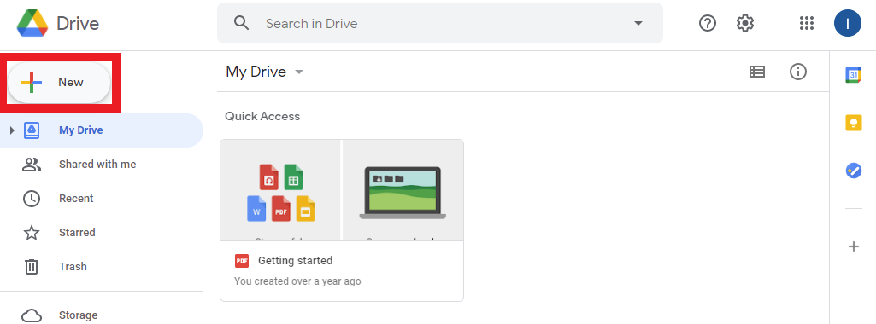Click the Search in Drive field
Image resolution: width=876 pixels, height=324 pixels.
tap(439, 23)
